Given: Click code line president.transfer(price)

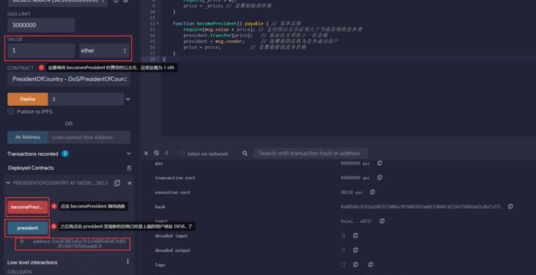Looking at the screenshot, I should (x=218, y=35).
